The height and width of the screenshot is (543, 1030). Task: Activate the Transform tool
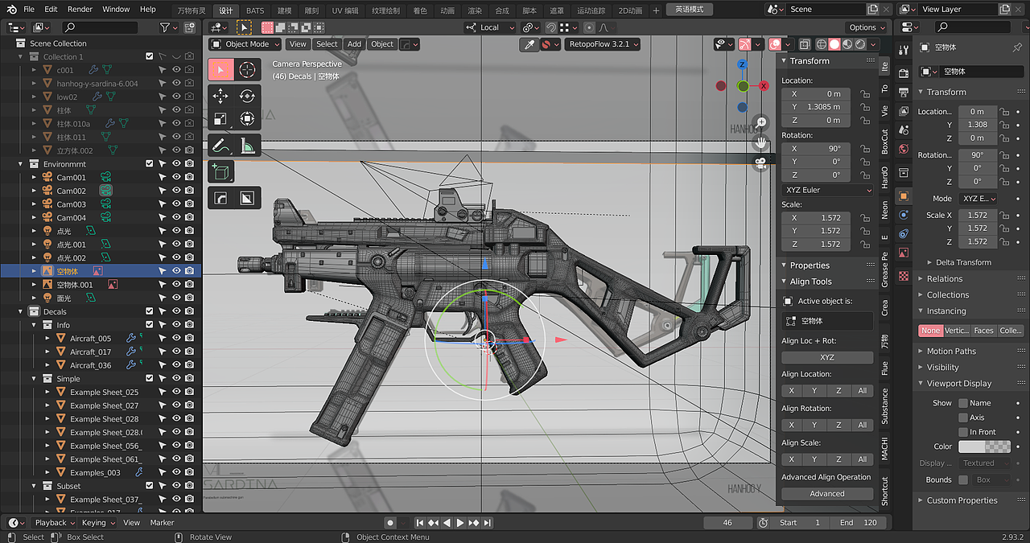[247, 119]
